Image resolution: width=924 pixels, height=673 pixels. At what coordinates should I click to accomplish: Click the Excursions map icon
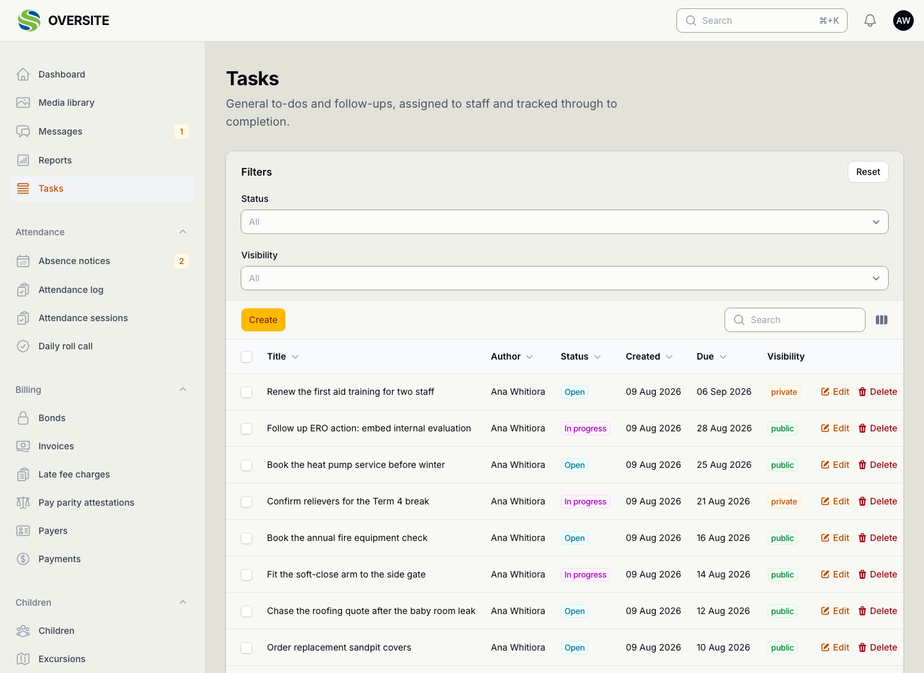[x=23, y=659]
